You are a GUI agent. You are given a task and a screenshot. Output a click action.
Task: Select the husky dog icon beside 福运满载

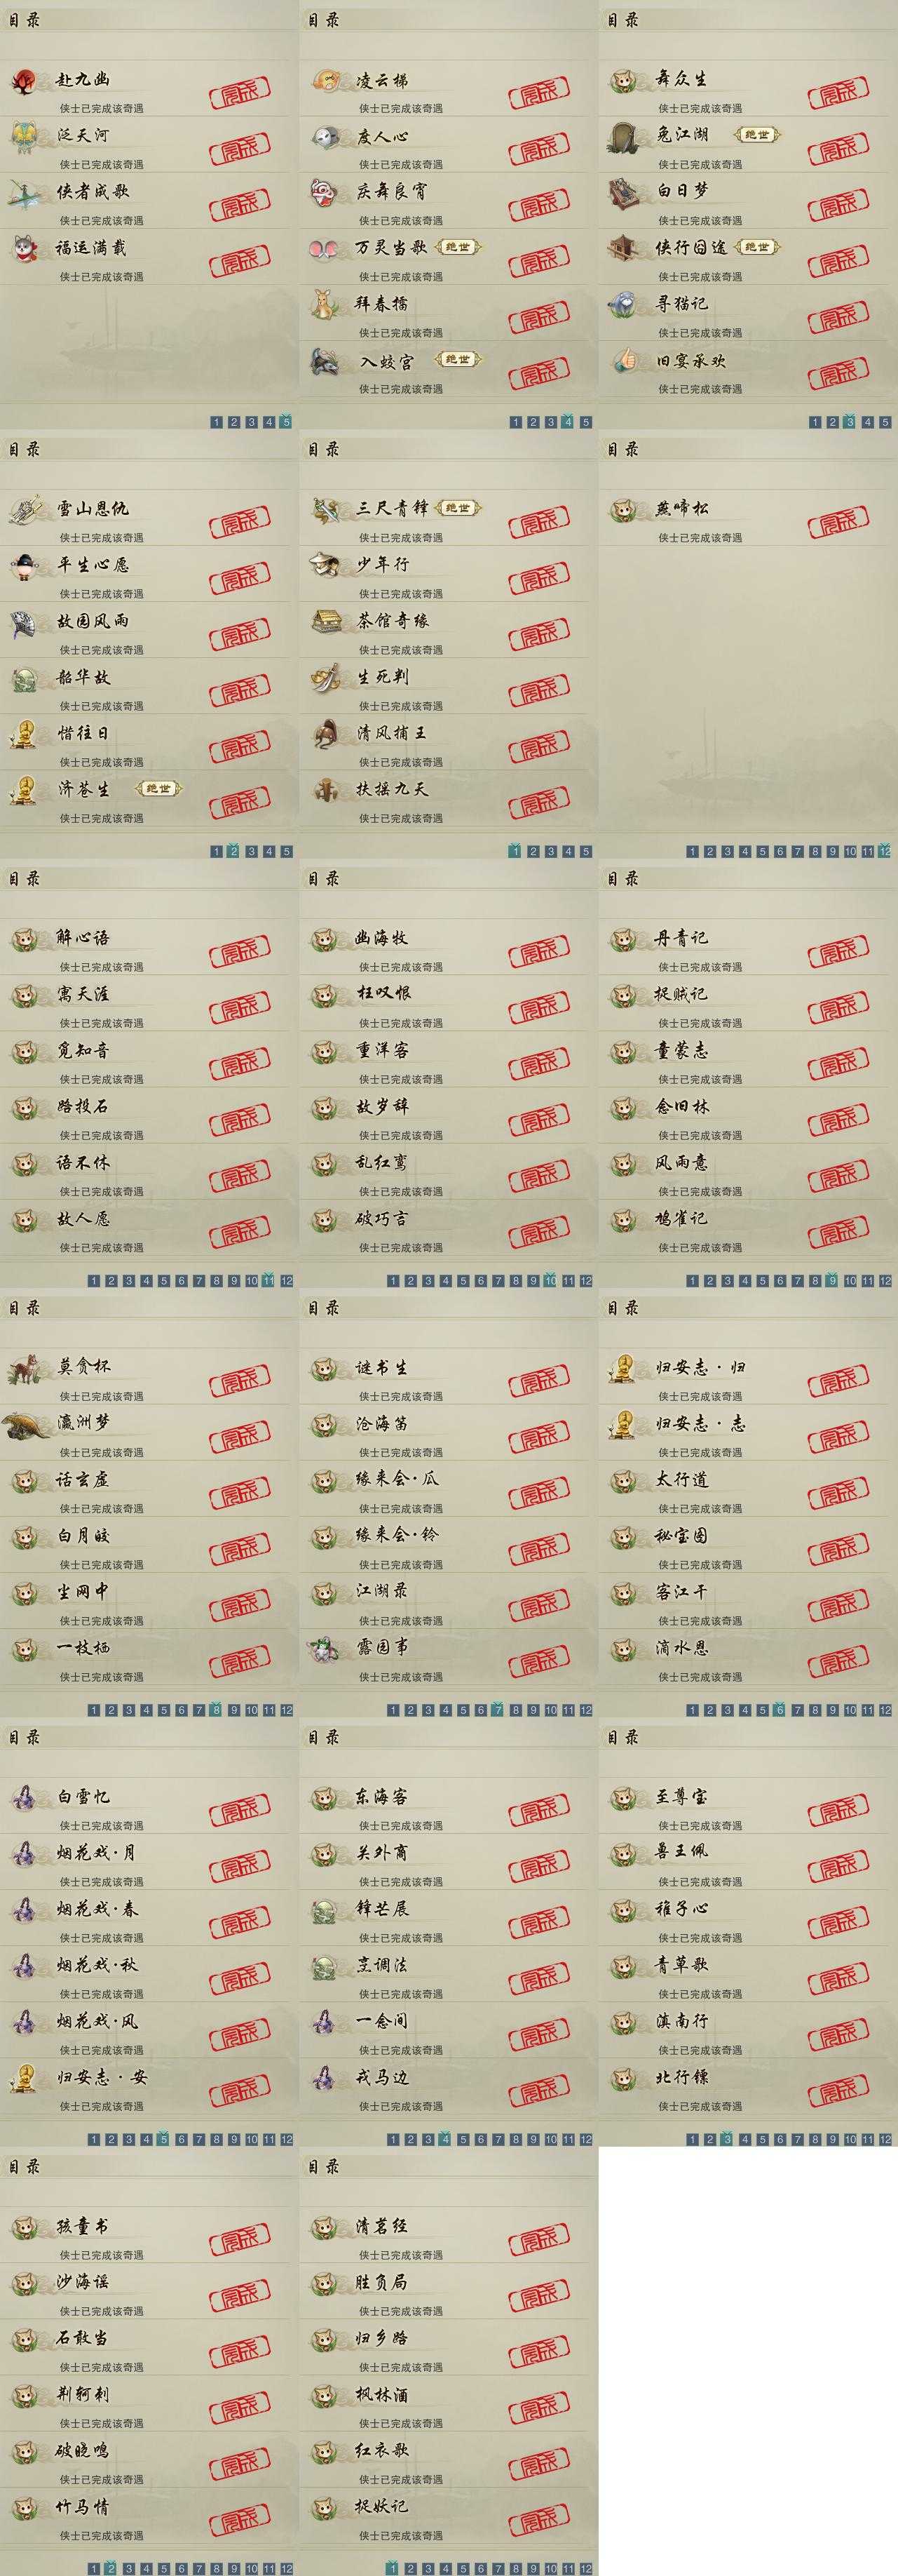point(24,249)
